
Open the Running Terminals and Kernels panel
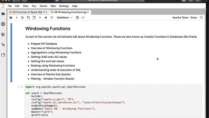(3, 24)
